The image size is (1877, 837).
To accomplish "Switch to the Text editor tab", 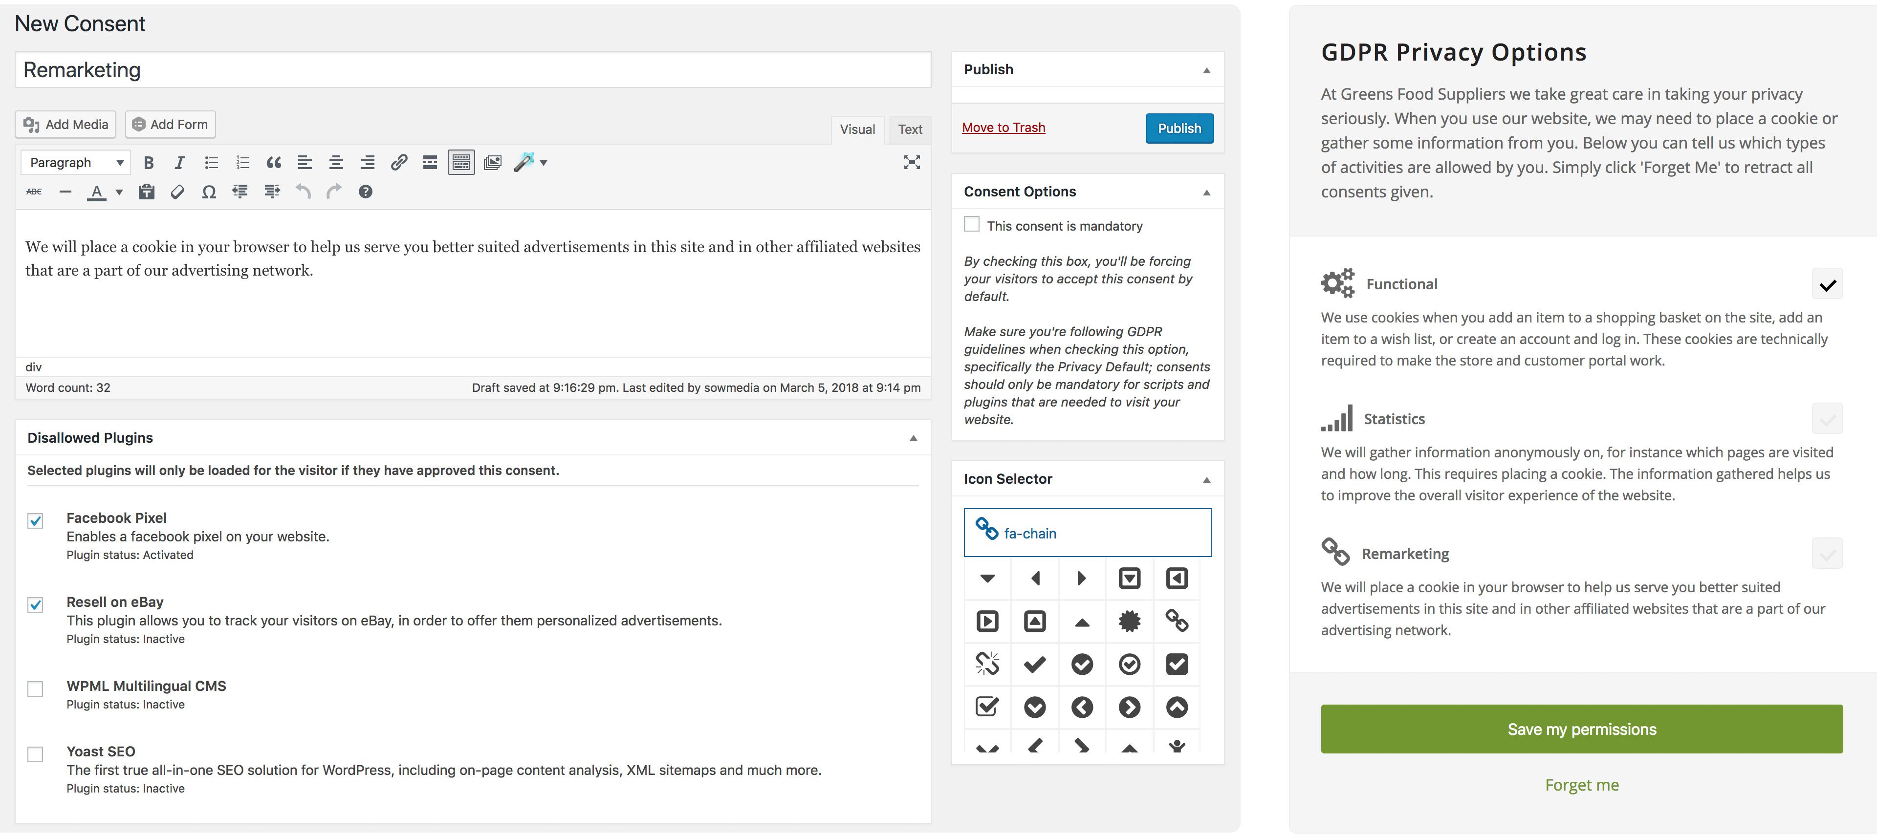I will click(x=909, y=129).
